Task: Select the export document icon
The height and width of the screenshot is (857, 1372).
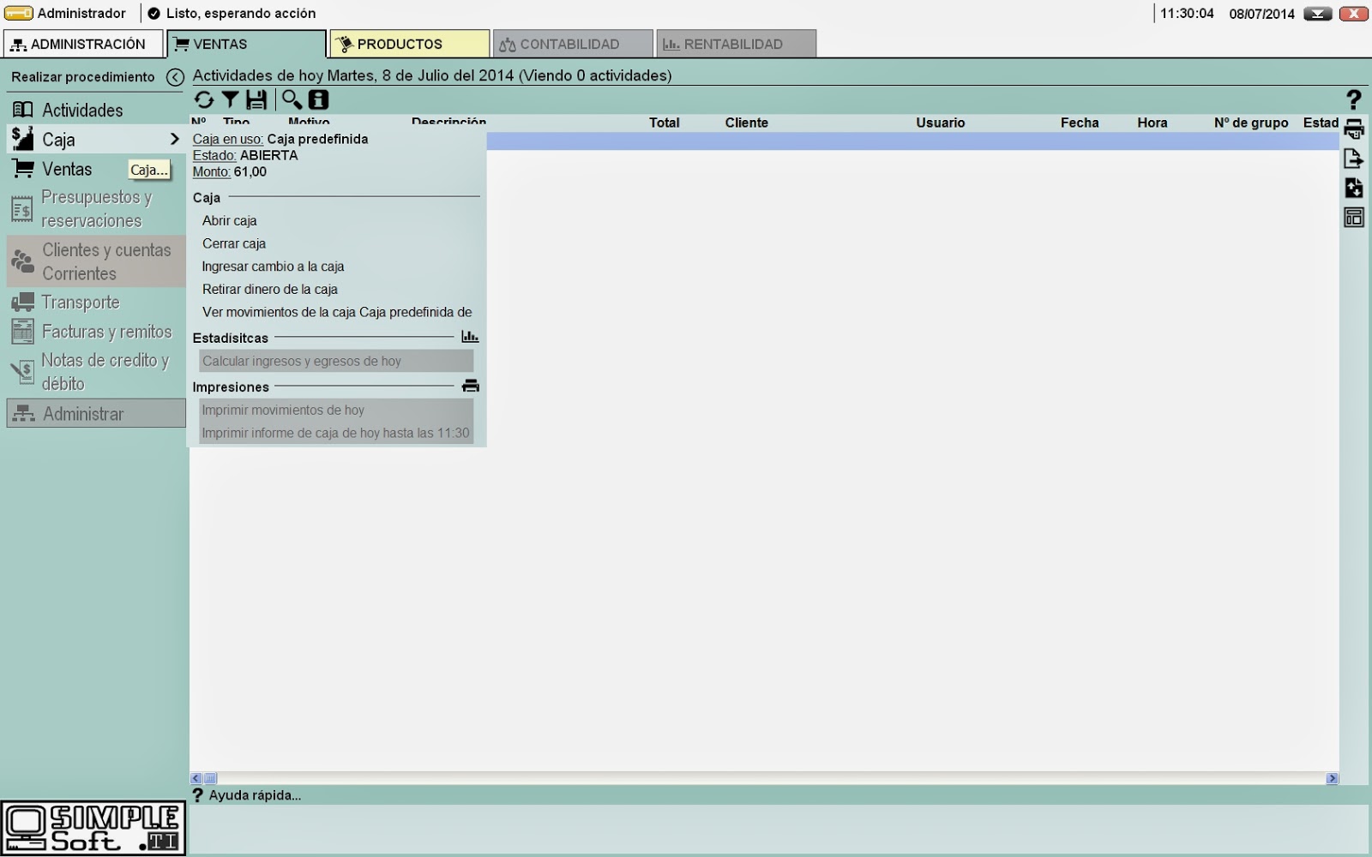Action: click(x=1353, y=158)
